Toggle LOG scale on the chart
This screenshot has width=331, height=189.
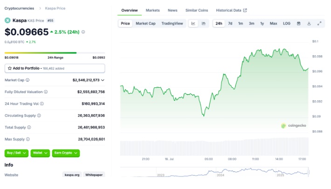pos(286,23)
